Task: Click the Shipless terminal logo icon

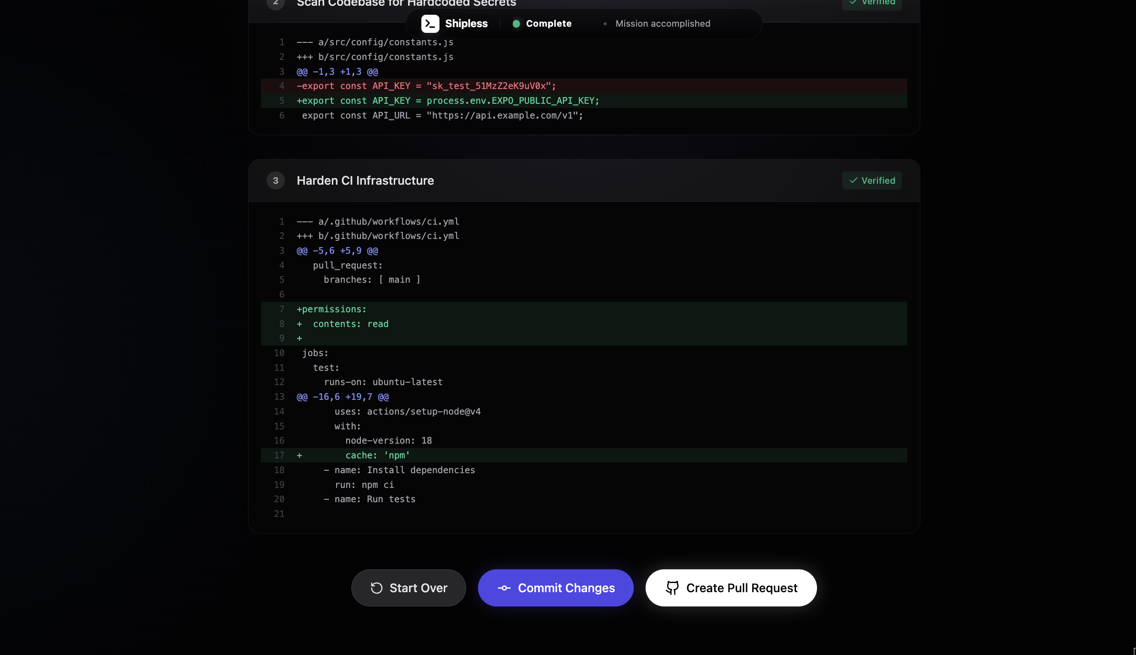Action: click(430, 24)
